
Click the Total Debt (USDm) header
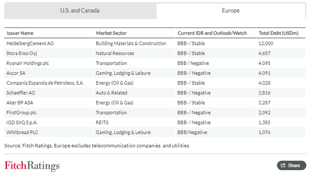[x=278, y=33]
